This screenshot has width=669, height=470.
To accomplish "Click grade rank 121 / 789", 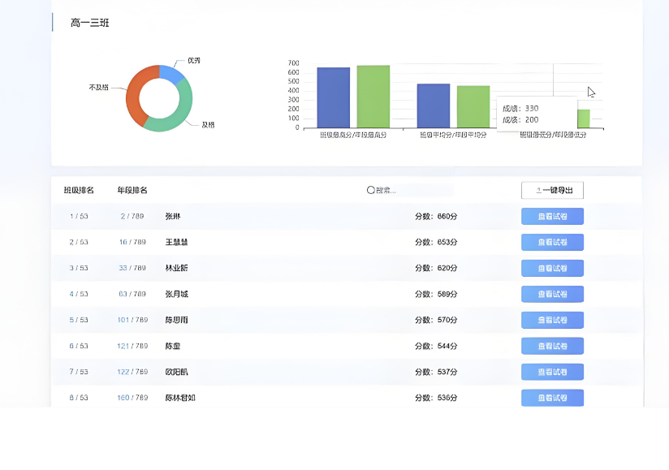I will coord(132,346).
